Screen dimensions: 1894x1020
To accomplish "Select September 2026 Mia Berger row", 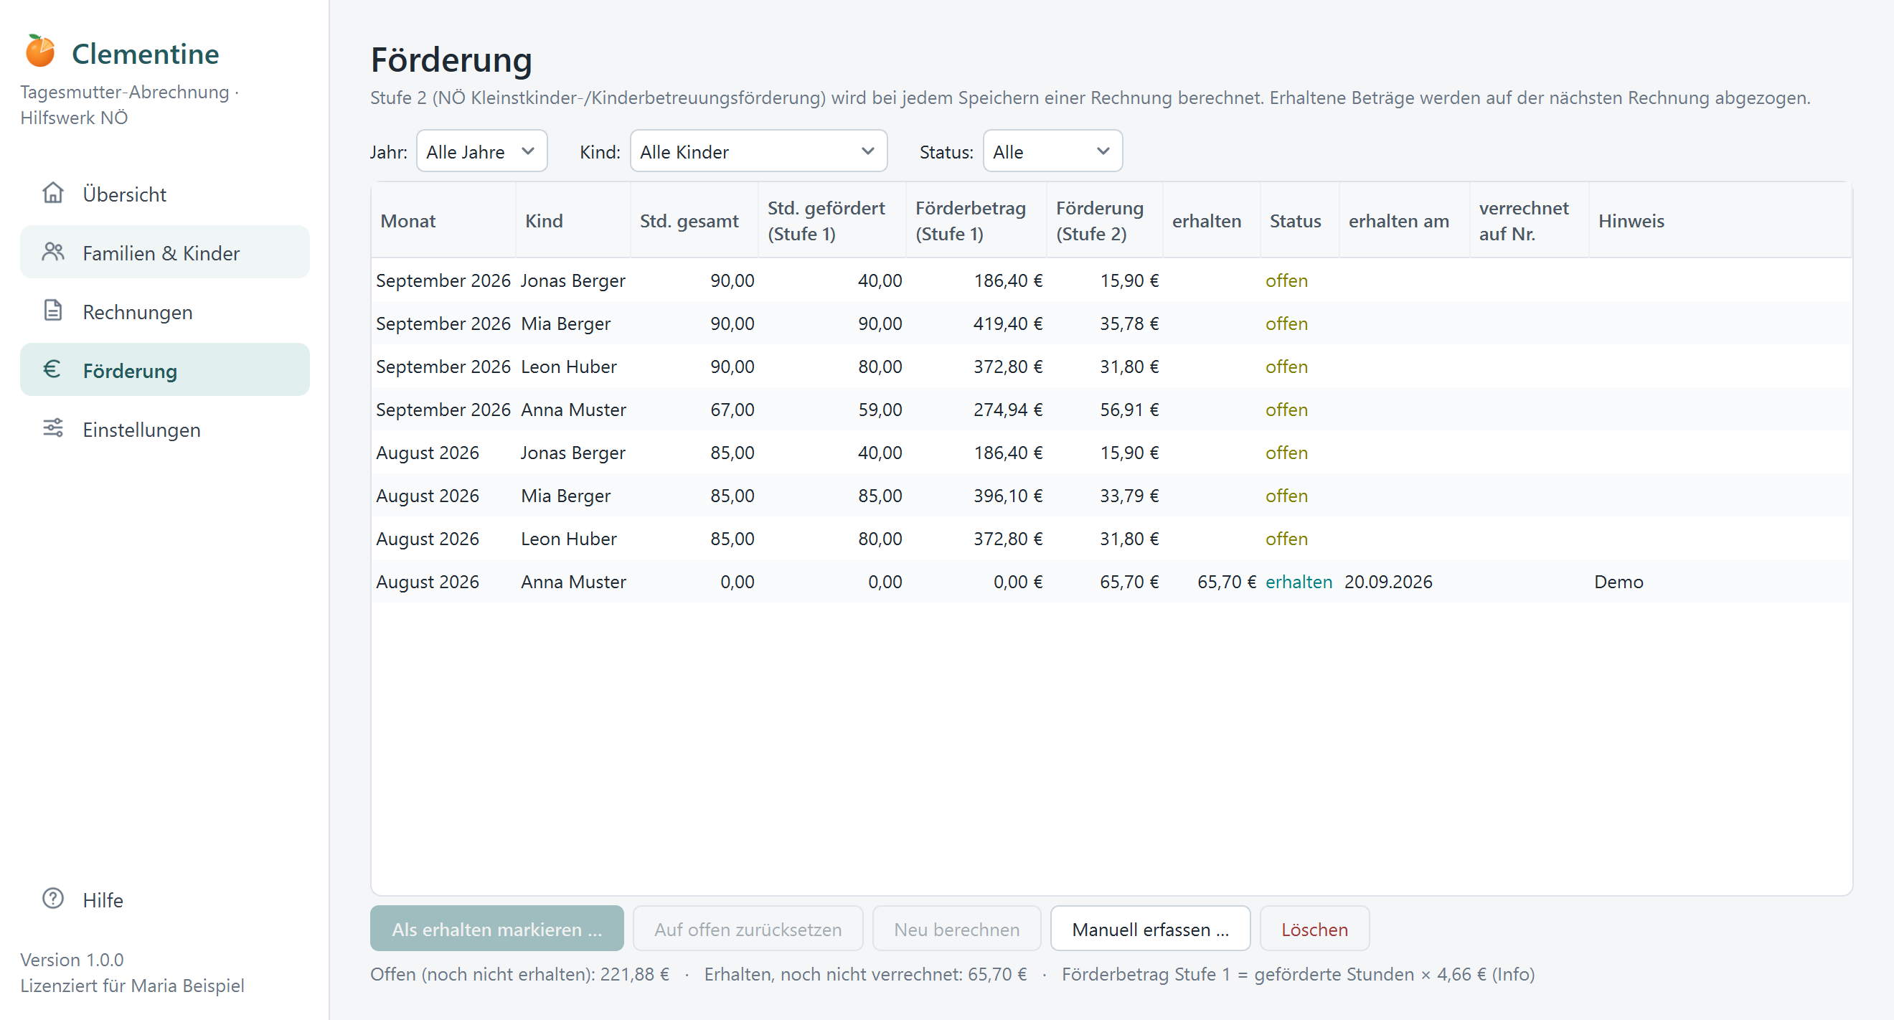I will 1111,324.
